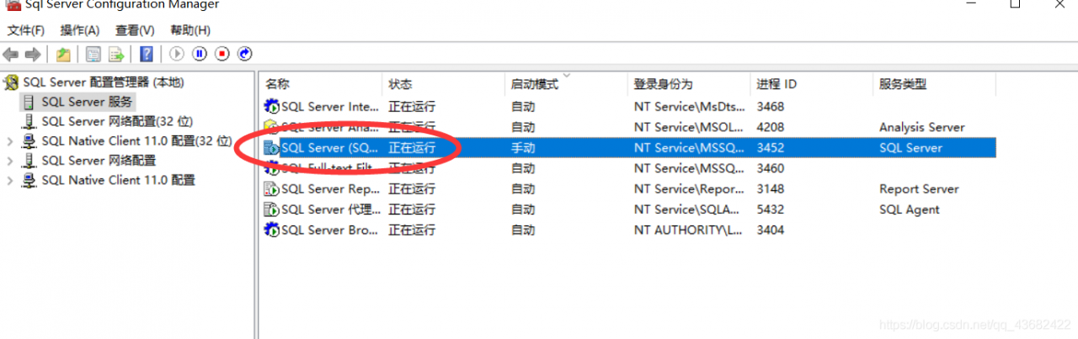Click the SQL Server 代理 service icon
The image size is (1078, 339).
(x=272, y=209)
